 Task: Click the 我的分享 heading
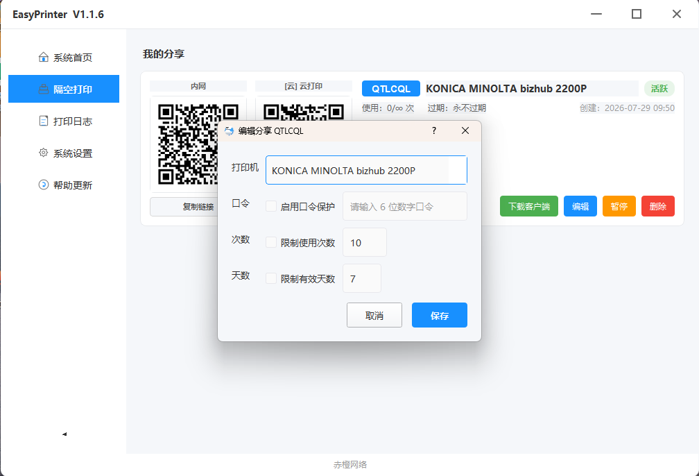tap(164, 54)
